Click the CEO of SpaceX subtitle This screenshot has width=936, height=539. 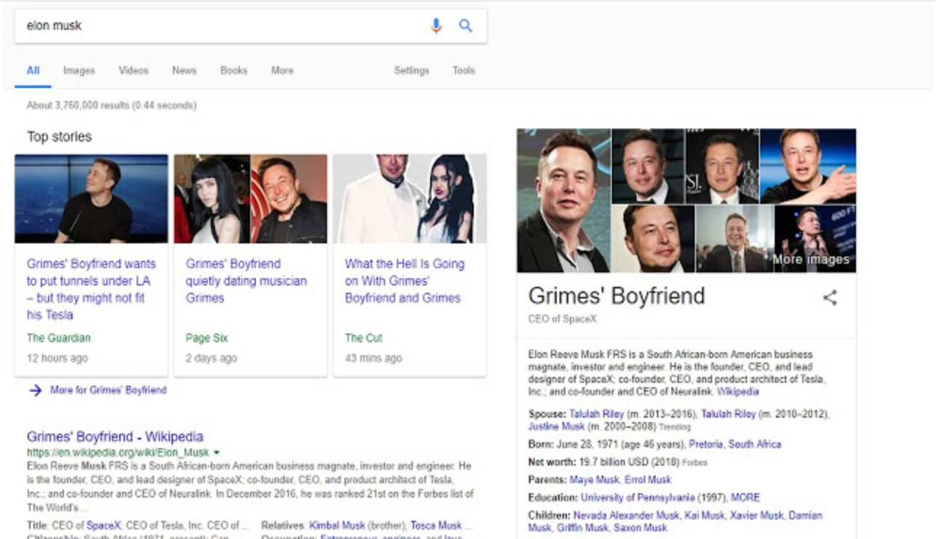pyautogui.click(x=562, y=319)
